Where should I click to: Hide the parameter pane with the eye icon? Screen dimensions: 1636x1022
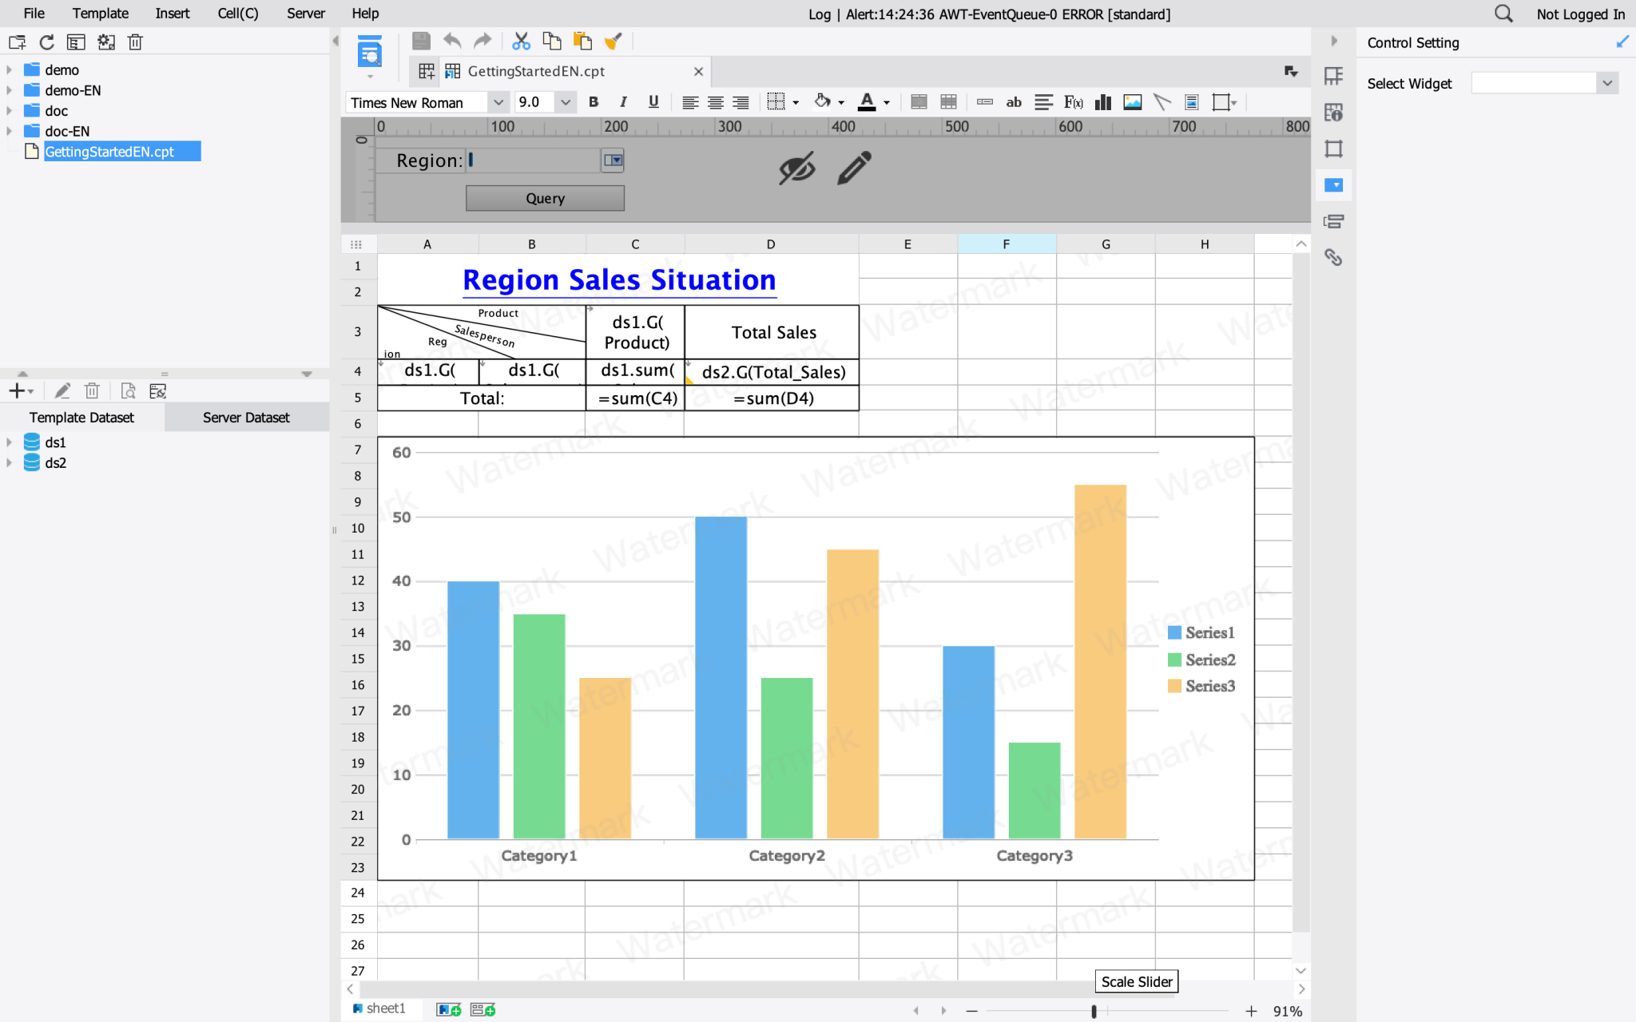click(796, 168)
